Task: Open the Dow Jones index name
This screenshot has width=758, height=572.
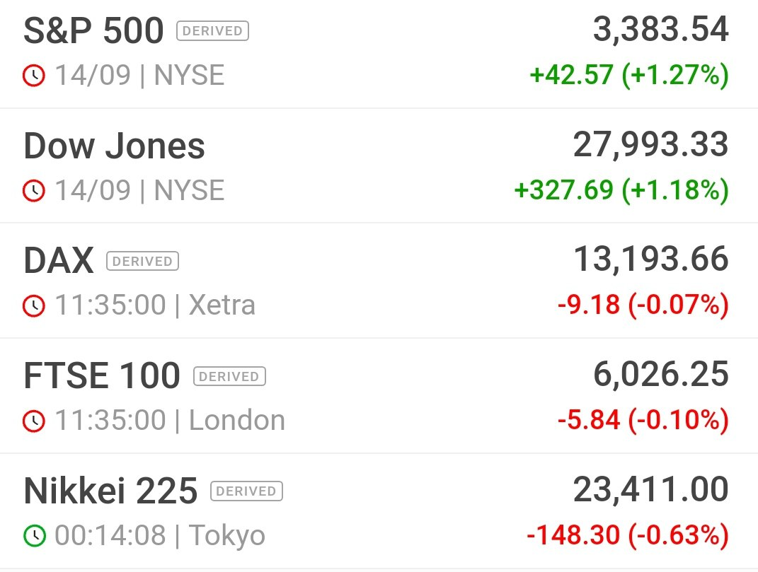Action: point(115,146)
